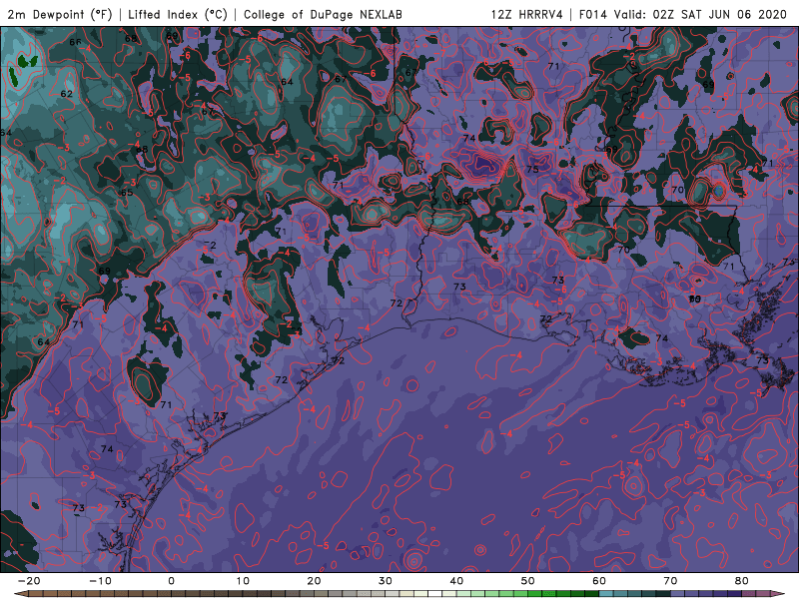
Task: Click the 60 label on the color scale
Action: click(x=599, y=581)
